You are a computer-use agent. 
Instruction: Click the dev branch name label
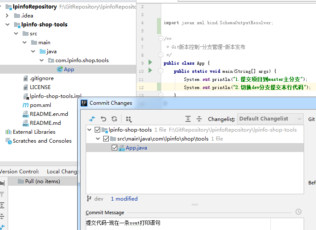[99, 199]
